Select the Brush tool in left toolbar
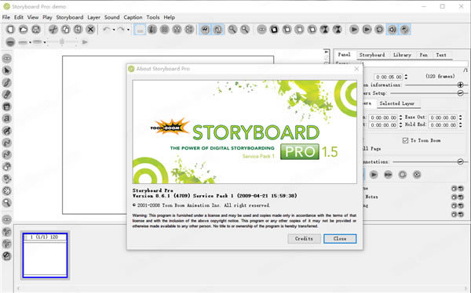The width and height of the screenshot is (471, 293). (6, 82)
